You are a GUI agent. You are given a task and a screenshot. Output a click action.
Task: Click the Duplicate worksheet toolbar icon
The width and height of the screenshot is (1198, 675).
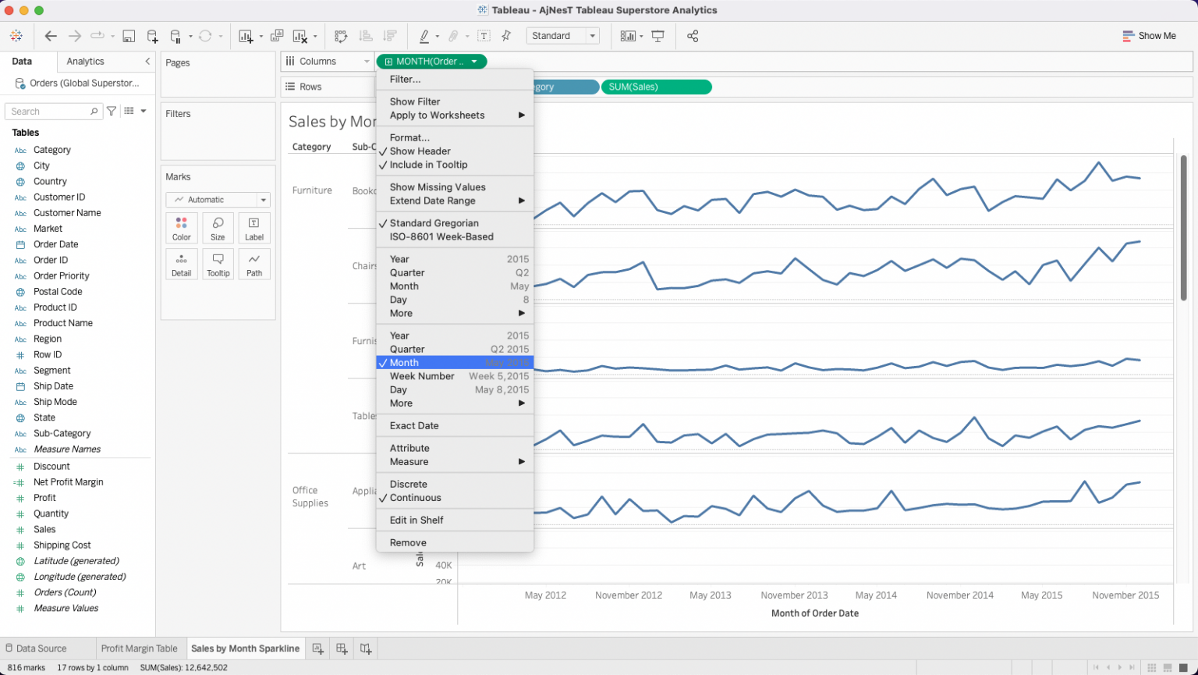coord(277,36)
